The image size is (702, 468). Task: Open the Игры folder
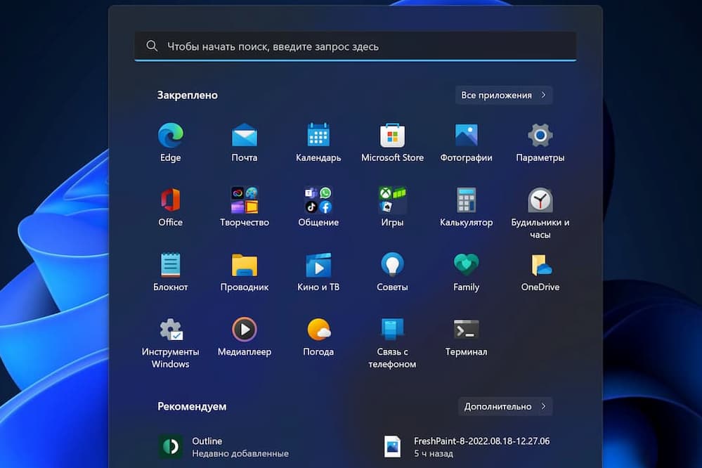point(392,207)
